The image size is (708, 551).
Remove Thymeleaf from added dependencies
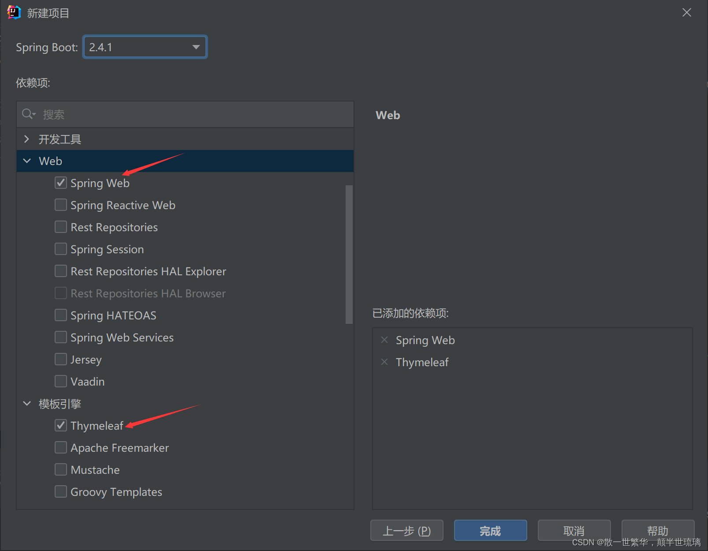click(x=384, y=362)
